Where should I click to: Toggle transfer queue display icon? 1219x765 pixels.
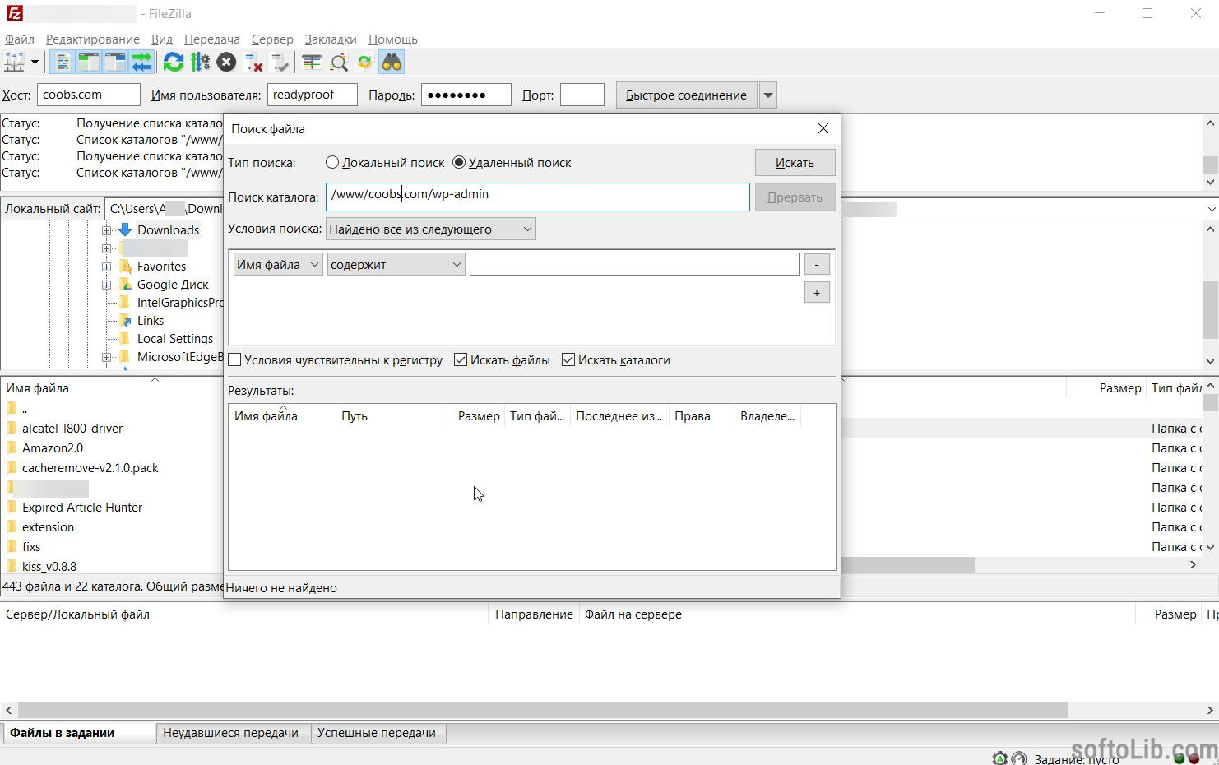(141, 63)
